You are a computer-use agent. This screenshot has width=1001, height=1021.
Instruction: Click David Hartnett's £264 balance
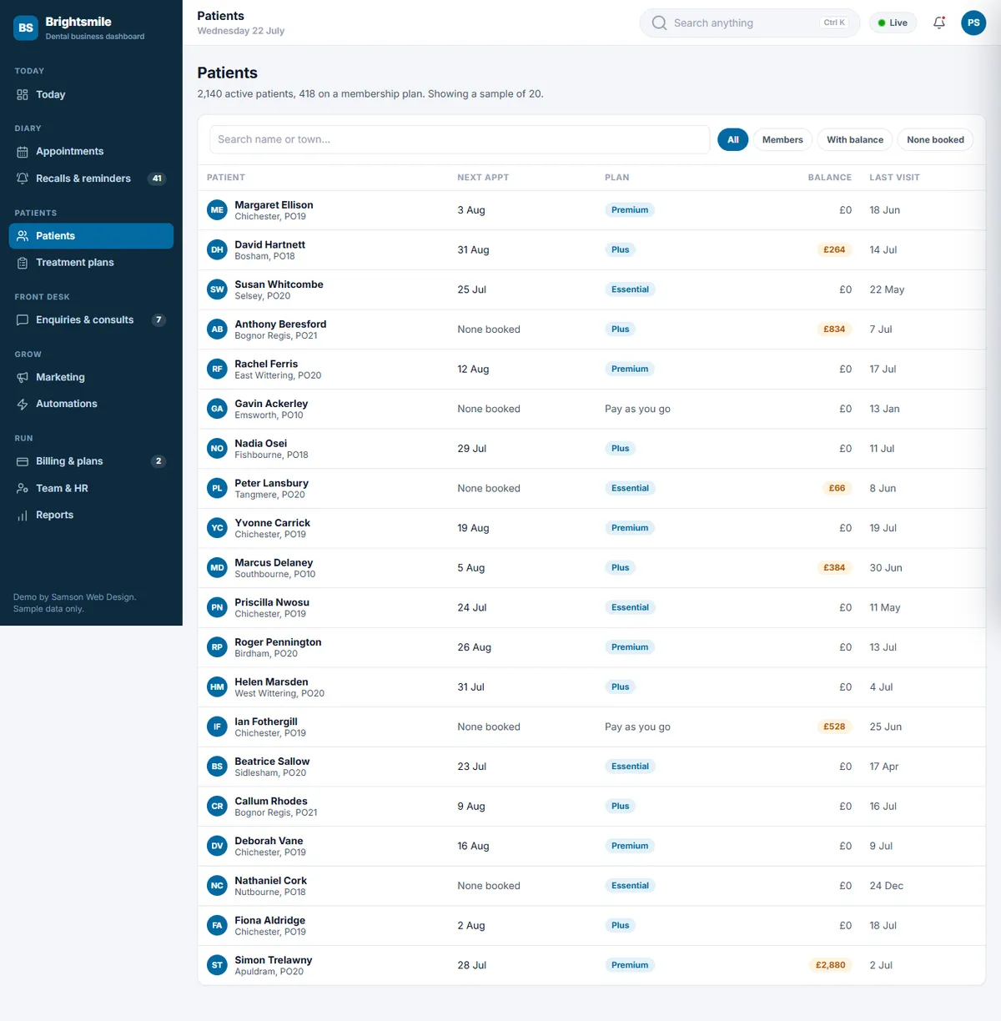click(834, 250)
